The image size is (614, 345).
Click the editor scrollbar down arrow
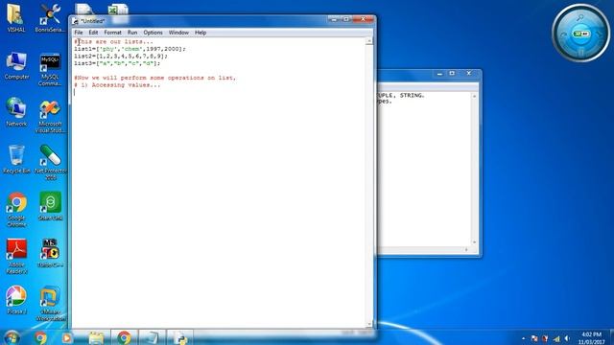pyautogui.click(x=368, y=324)
